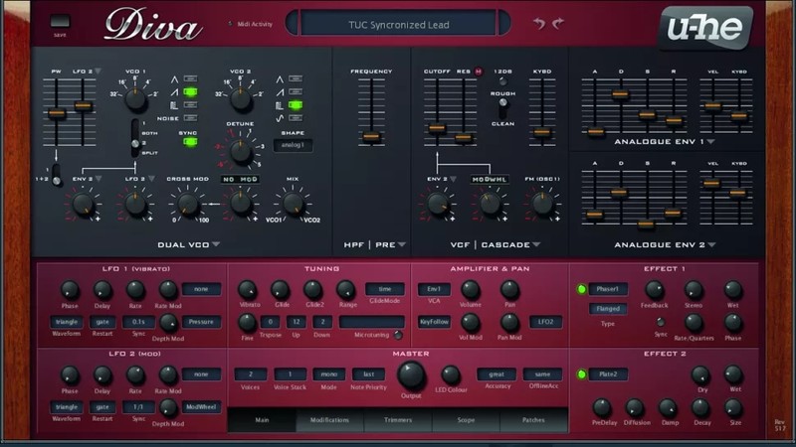Click the mono Mode button
796x447 pixels.
coord(329,374)
